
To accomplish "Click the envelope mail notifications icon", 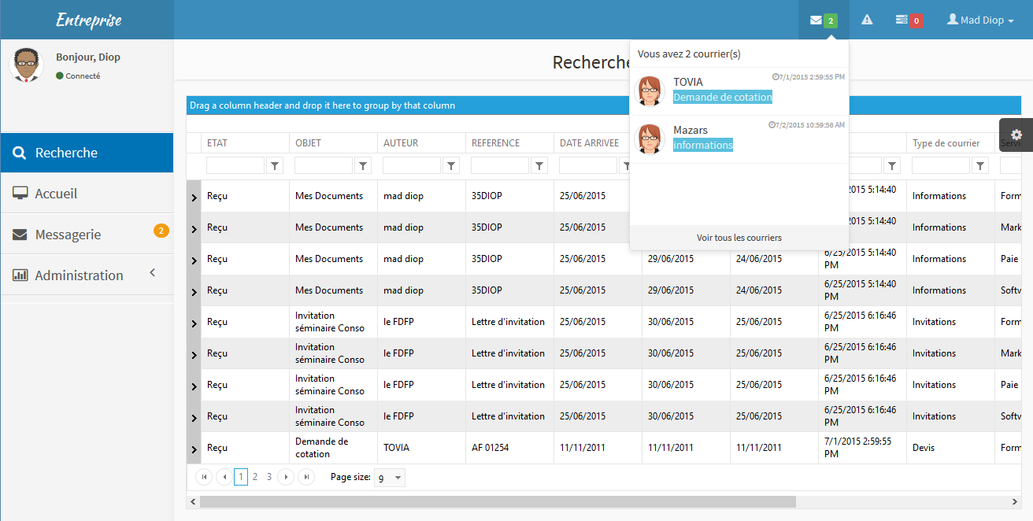I will pos(816,20).
